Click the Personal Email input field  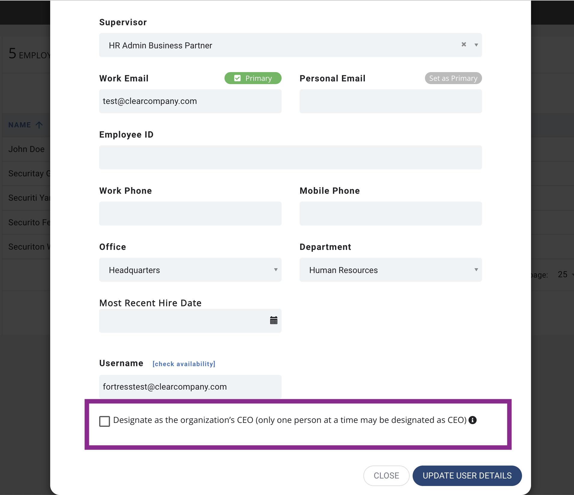click(x=391, y=101)
